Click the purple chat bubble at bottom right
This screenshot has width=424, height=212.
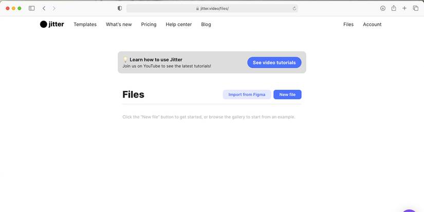coord(410,210)
